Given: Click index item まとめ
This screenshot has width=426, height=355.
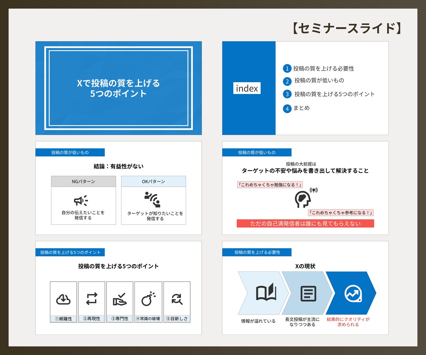Looking at the screenshot, I should click(302, 108).
